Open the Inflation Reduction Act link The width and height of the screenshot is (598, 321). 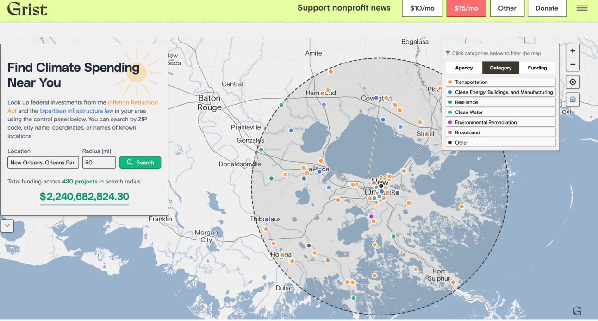coord(132,102)
